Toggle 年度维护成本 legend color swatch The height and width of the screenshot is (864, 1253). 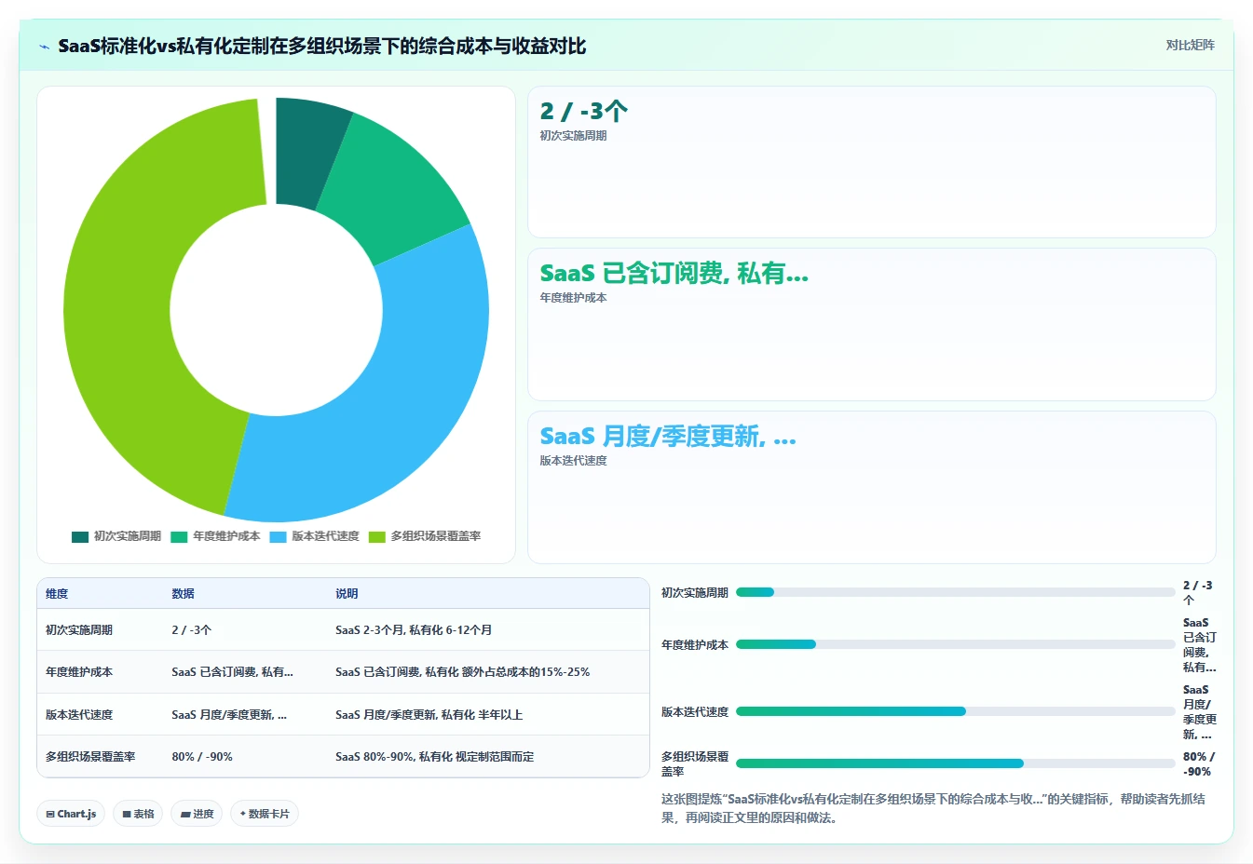tap(179, 536)
